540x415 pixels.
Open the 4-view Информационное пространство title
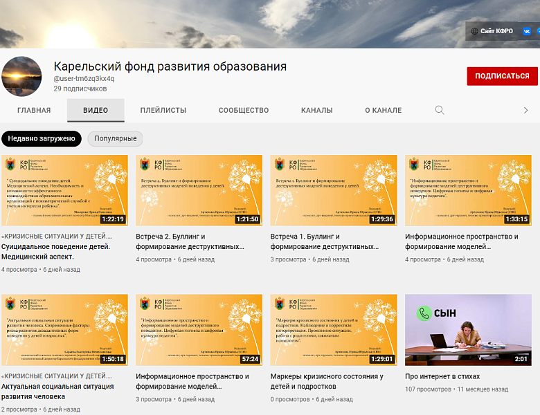pos(462,241)
